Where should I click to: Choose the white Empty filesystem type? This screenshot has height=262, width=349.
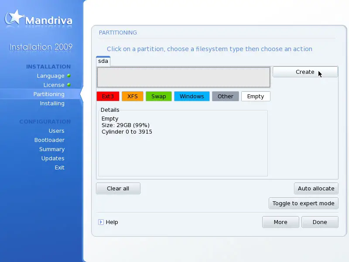(x=256, y=96)
